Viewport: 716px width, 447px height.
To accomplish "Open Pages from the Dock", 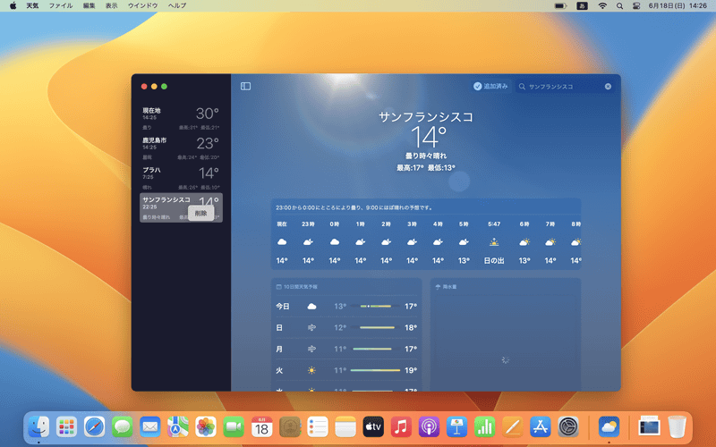I will (512, 427).
